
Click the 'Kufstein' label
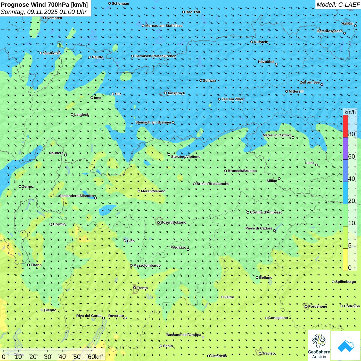(261, 42)
